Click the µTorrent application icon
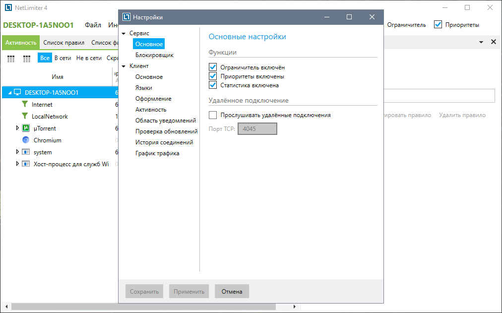 coord(26,128)
